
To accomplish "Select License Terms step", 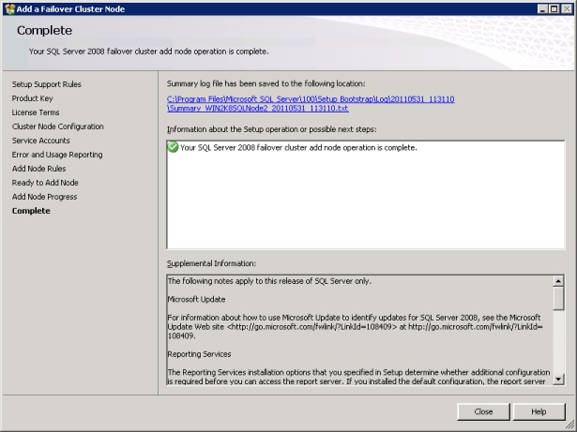I will (x=36, y=112).
